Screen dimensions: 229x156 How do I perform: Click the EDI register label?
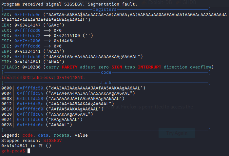[x=5, y=46]
